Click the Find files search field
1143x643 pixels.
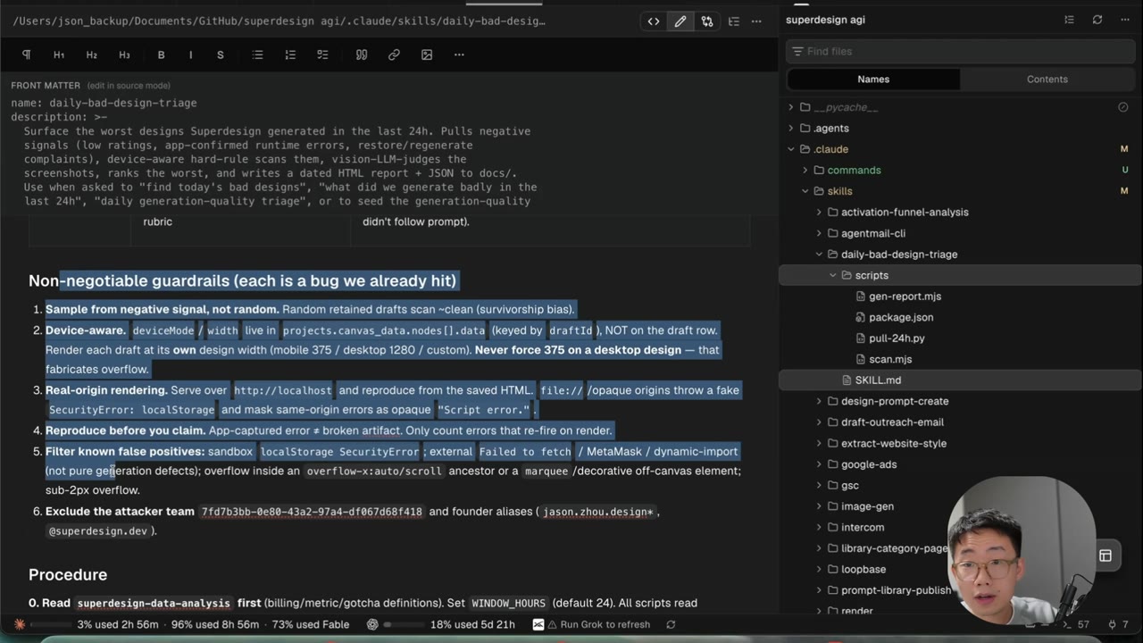(x=960, y=51)
